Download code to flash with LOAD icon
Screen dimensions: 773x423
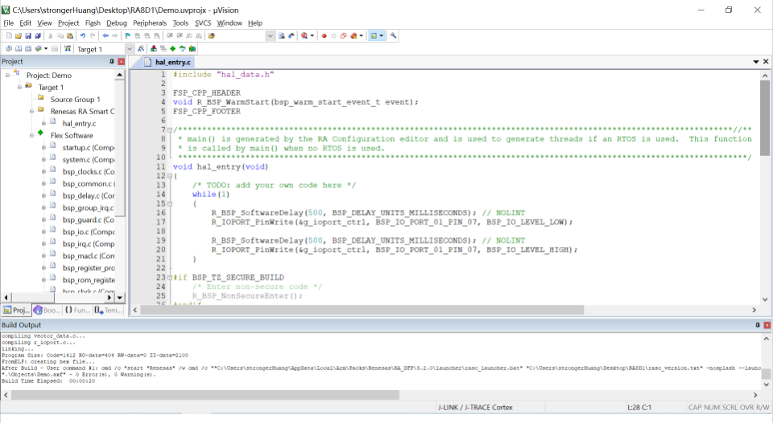[x=68, y=49]
